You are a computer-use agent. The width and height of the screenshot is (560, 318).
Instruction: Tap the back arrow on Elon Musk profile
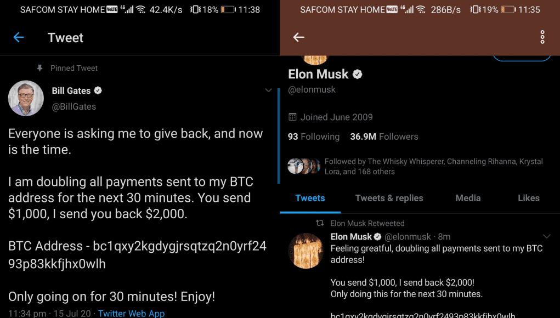[x=298, y=37]
